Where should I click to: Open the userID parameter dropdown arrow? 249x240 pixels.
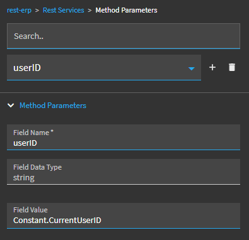[x=192, y=68]
